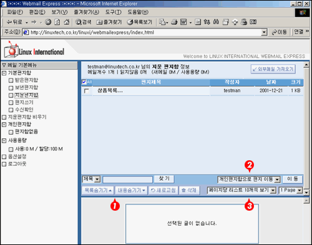The image size is (312, 245).
Task: Select the 지운편지함 trash folder
Action: point(26,95)
